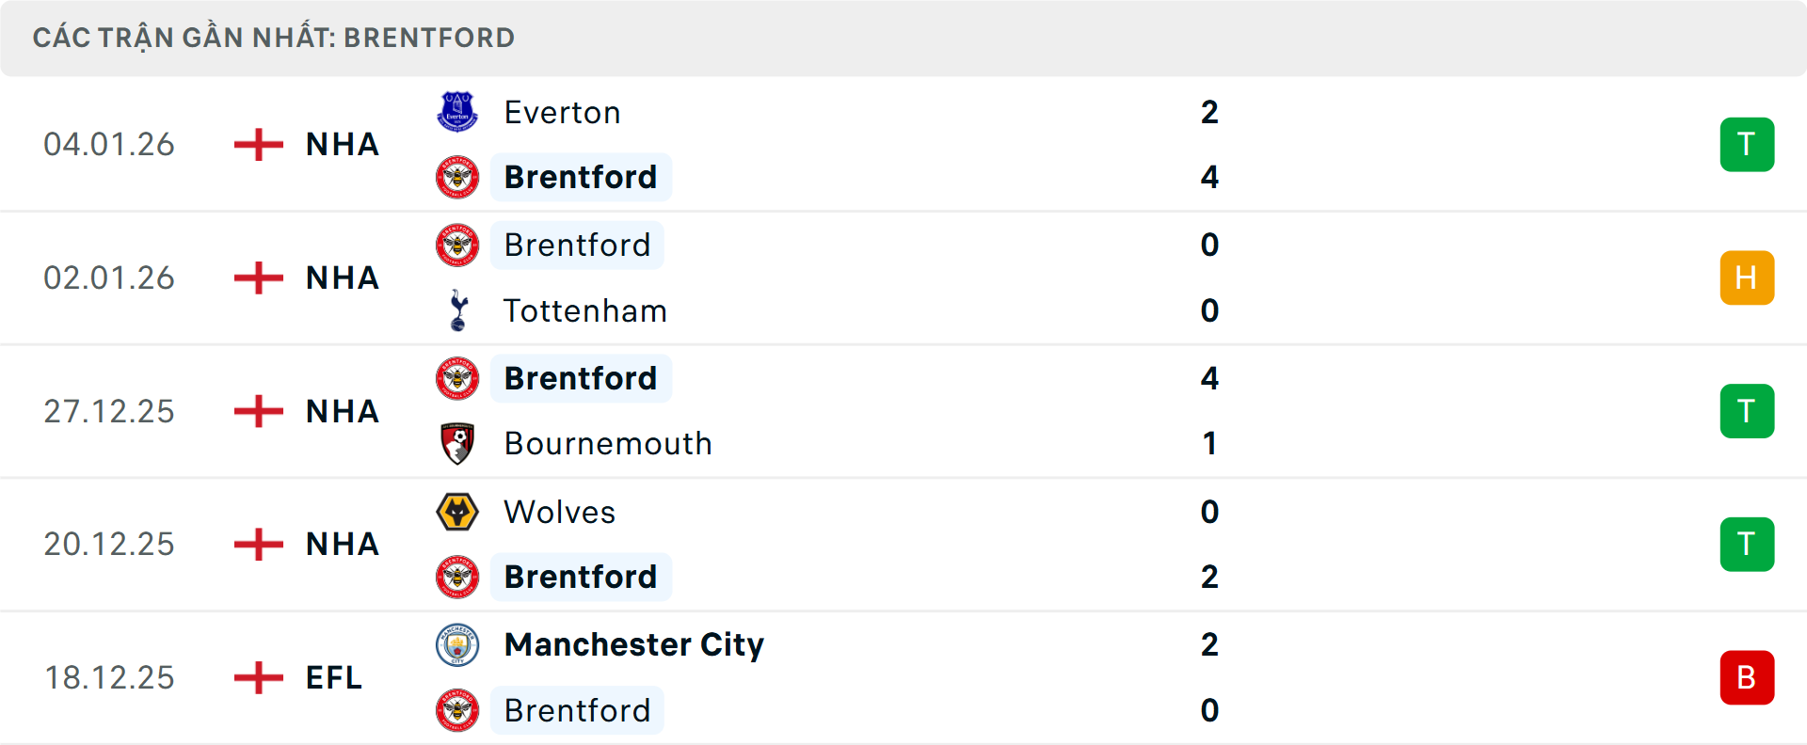Expand the EFL competition entry
This screenshot has width=1807, height=745.
[333, 677]
